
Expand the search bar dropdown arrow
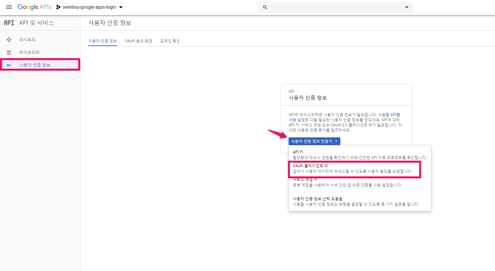[x=407, y=7]
